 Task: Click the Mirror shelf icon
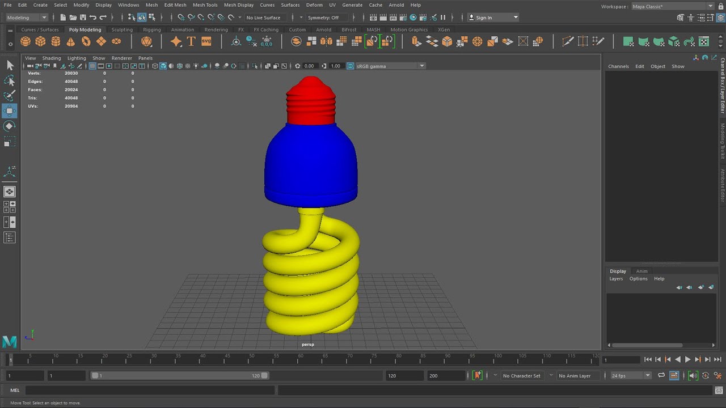[x=326, y=41]
